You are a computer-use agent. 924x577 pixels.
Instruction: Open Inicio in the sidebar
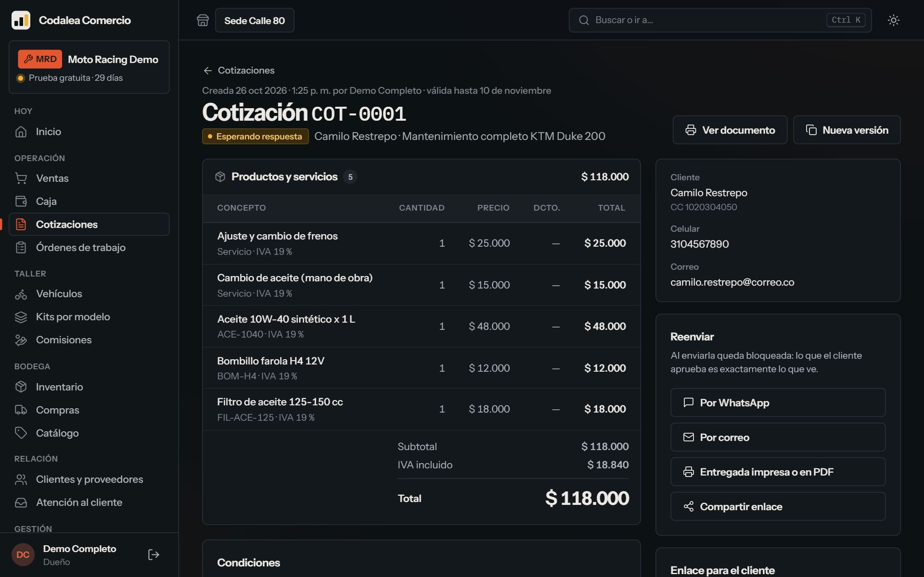click(89, 132)
